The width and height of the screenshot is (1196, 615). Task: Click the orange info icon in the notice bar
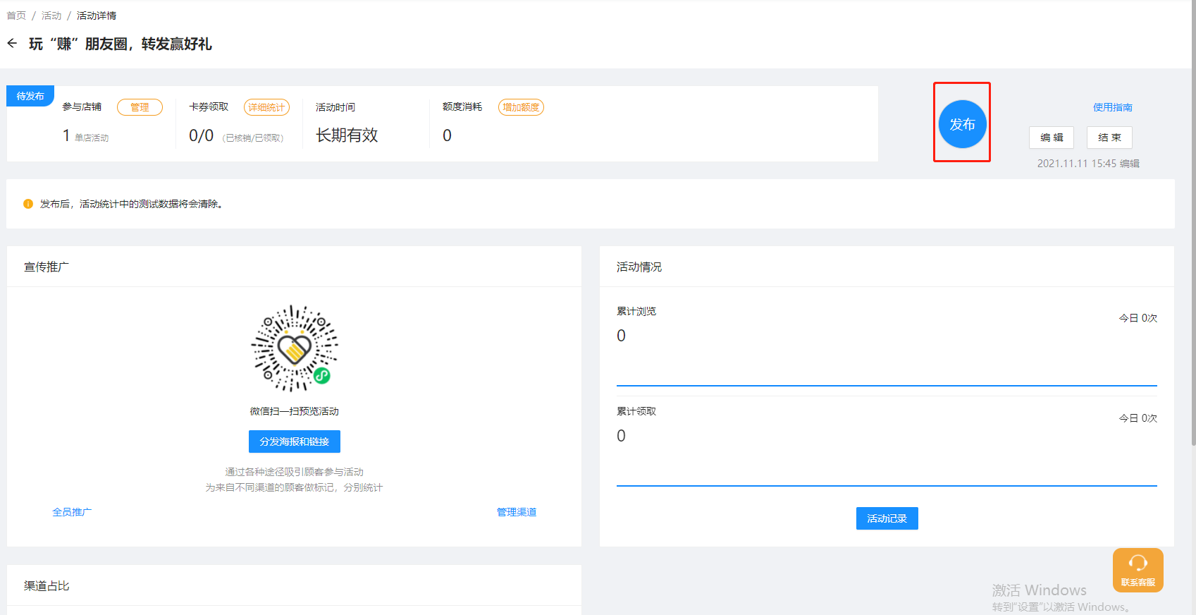[28, 204]
